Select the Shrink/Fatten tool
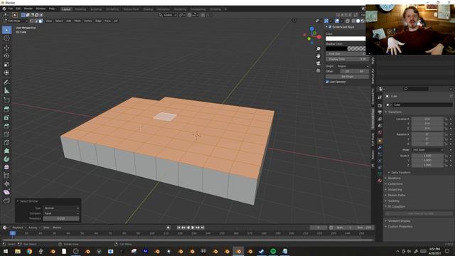The height and width of the screenshot is (256, 455). pyautogui.click(x=6, y=183)
